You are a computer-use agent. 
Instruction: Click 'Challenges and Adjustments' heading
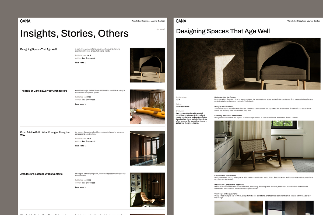226,194
